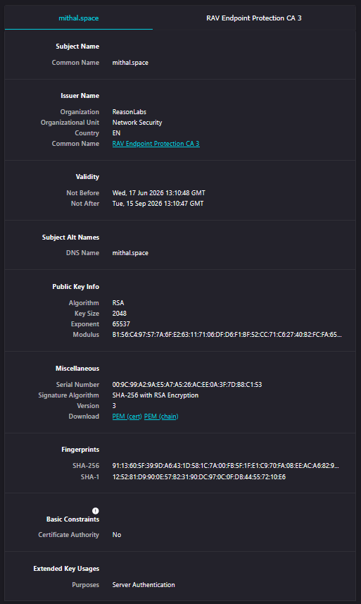Select the Serial Number value
Viewport: 361px width, 604px height.
[187, 385]
